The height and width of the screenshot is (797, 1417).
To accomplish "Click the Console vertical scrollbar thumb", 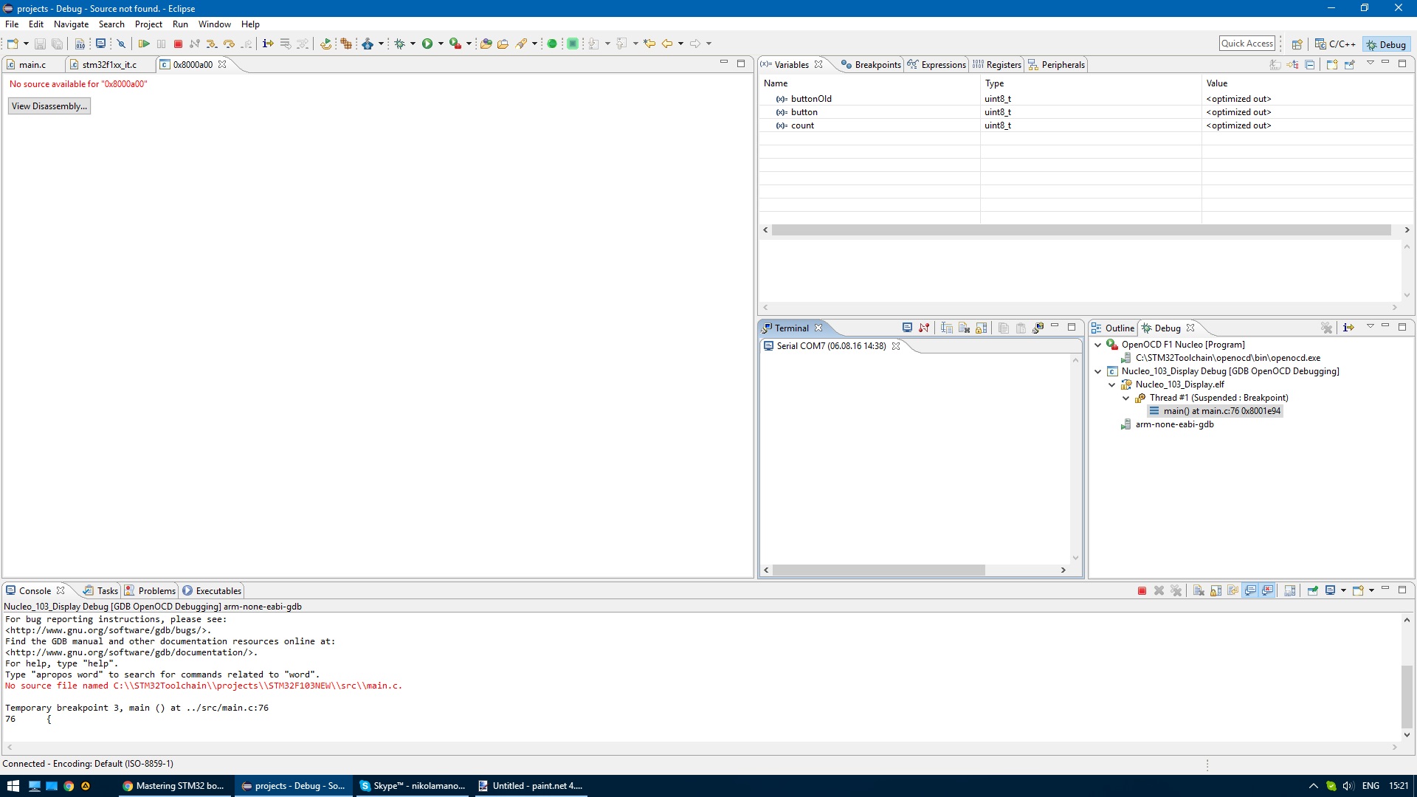I will click(1407, 697).
